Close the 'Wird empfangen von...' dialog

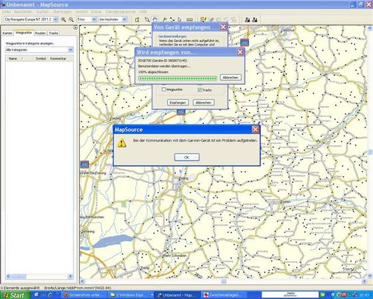tap(240, 52)
